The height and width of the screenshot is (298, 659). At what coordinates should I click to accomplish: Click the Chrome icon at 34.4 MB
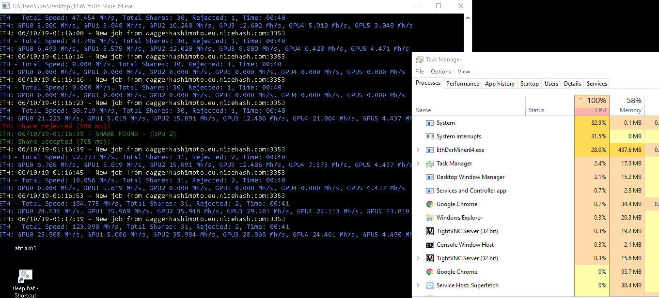point(429,204)
